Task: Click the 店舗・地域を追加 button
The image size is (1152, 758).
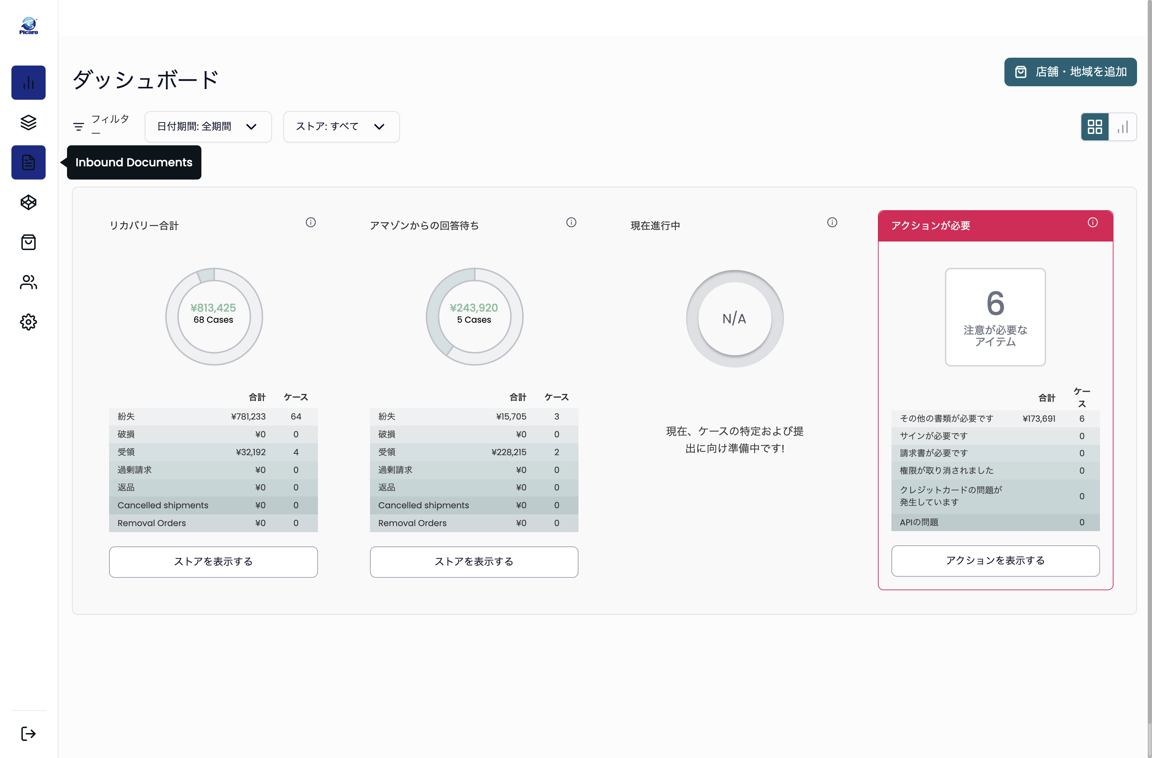Action: point(1070,72)
